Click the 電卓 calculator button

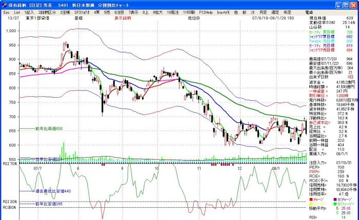pyautogui.click(x=309, y=11)
